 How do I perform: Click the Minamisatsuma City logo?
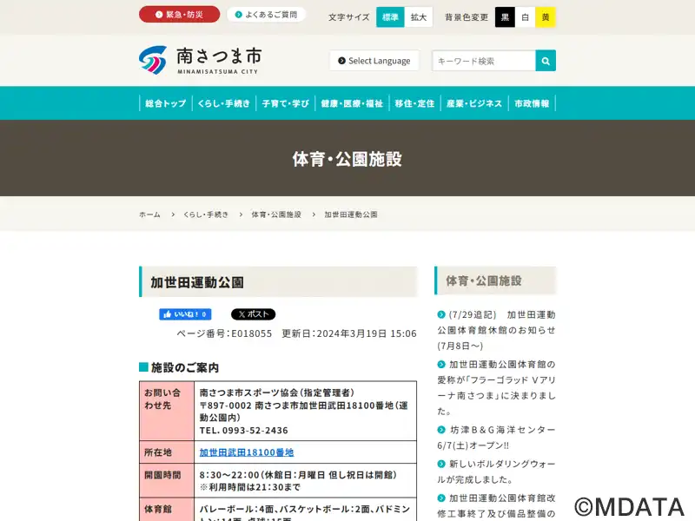[x=200, y=60]
